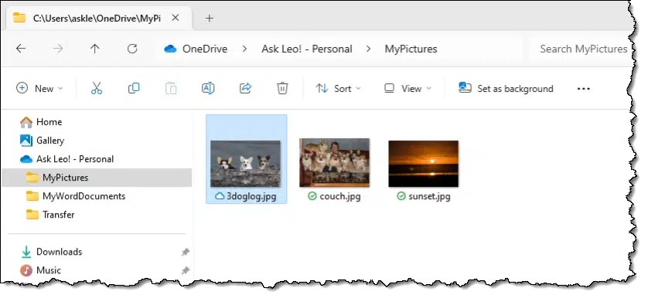Image resolution: width=648 pixels, height=298 pixels.
Task: Click the Share icon in toolbar
Action: (x=245, y=88)
